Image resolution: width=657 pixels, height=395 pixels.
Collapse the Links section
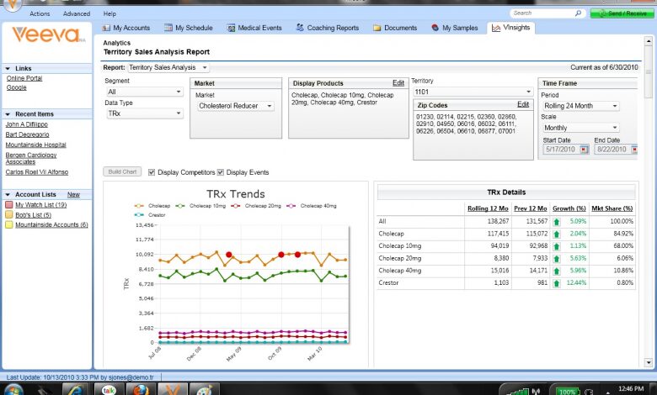(x=8, y=69)
